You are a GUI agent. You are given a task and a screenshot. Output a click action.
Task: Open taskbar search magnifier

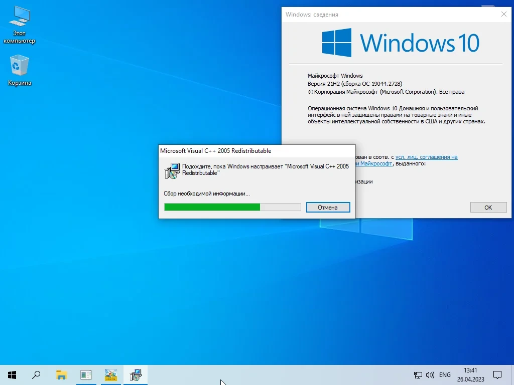pyautogui.click(x=36, y=375)
